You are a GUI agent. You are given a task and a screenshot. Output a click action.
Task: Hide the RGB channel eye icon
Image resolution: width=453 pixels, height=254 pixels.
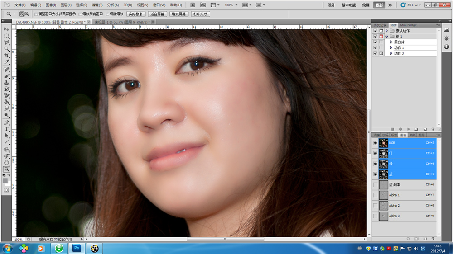(375, 143)
